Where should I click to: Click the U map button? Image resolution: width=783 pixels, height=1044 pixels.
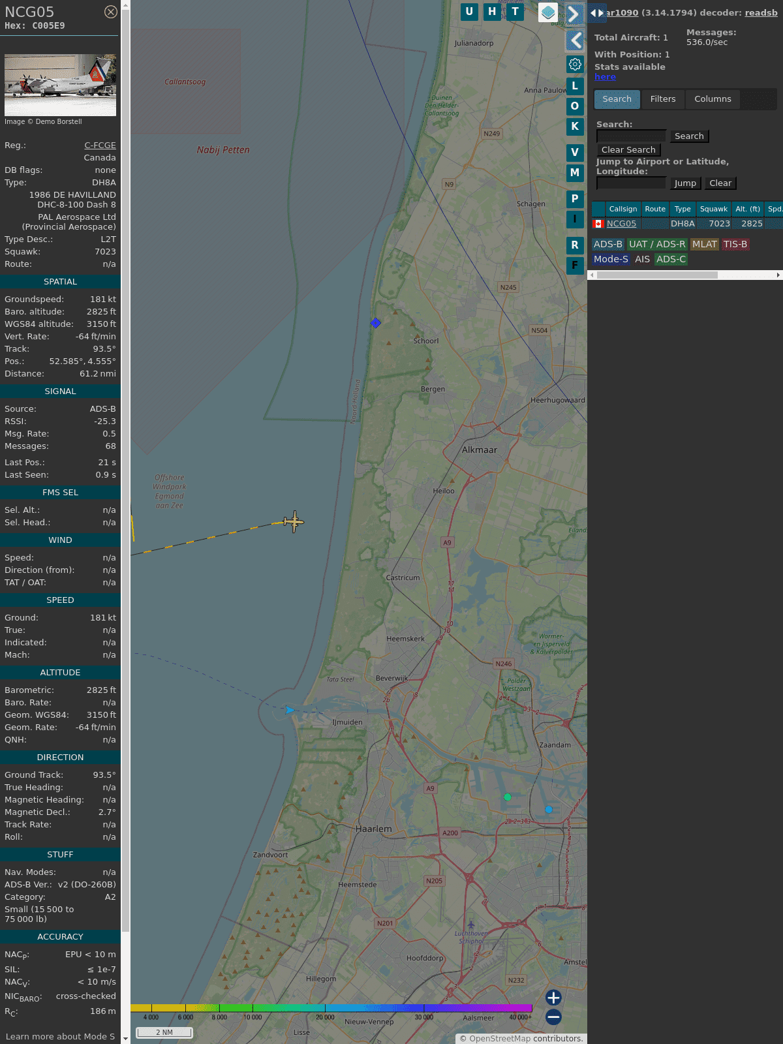tap(469, 12)
